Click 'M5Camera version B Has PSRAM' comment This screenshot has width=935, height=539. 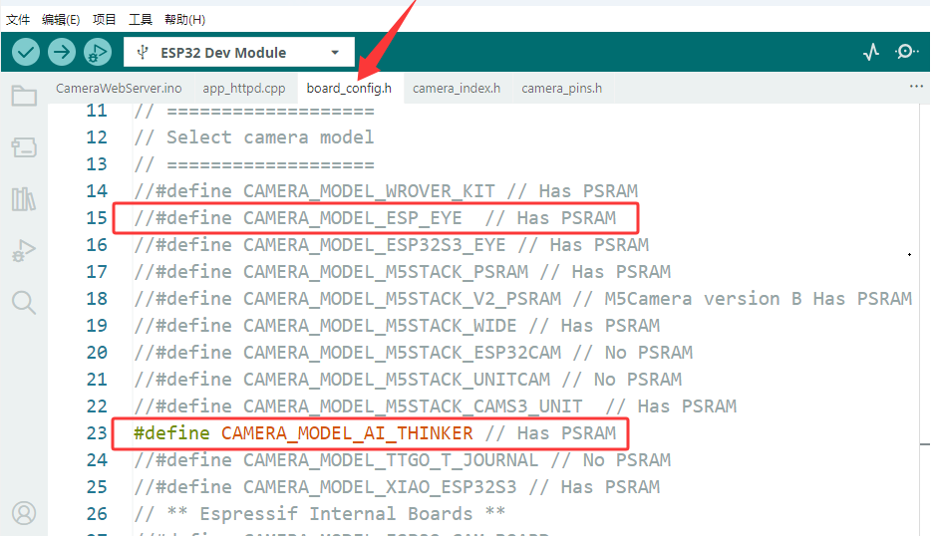(759, 298)
